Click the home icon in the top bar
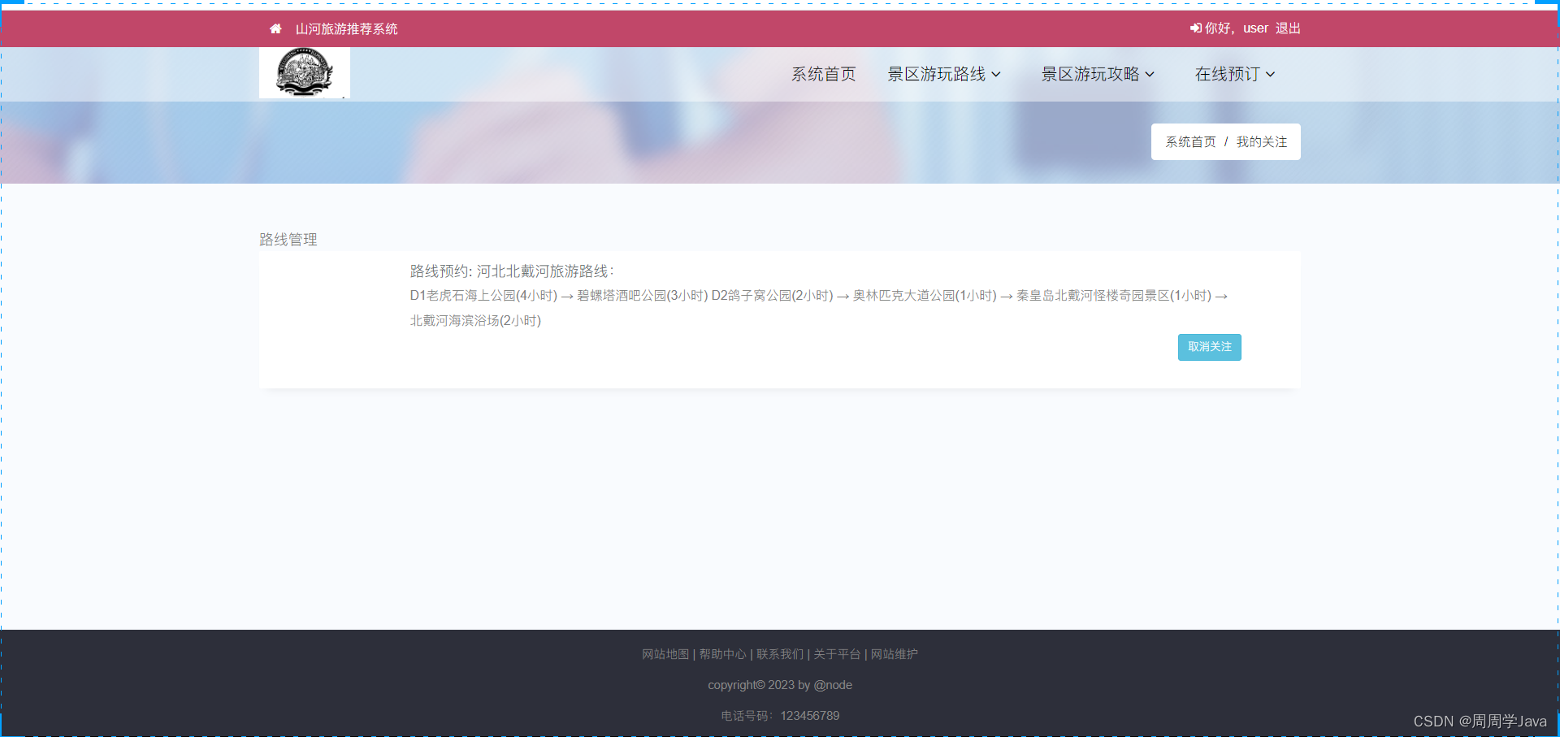Viewport: 1560px width, 737px height. (276, 28)
